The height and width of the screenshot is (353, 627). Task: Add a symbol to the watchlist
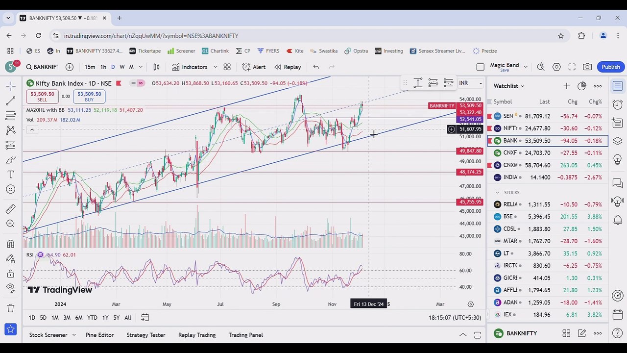(566, 86)
